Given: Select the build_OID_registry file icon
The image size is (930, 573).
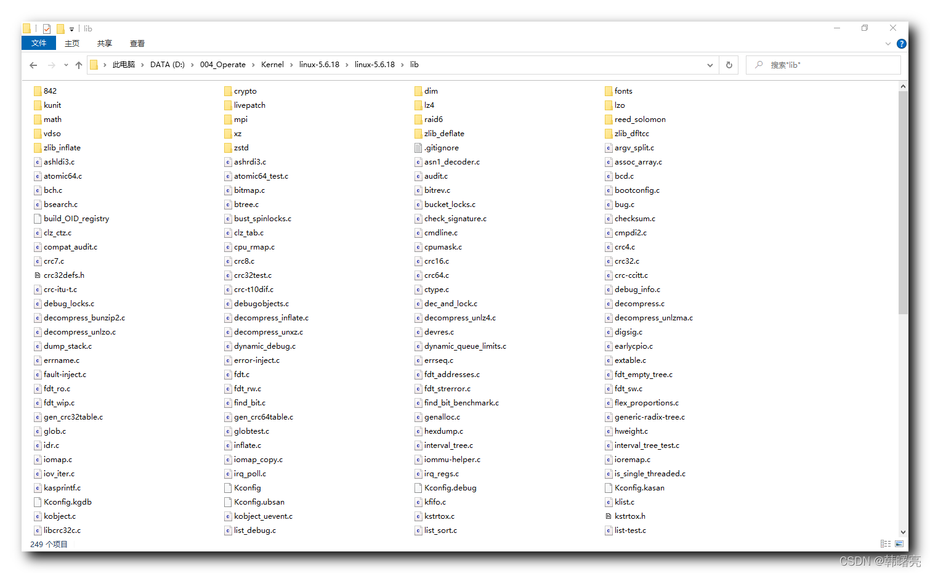Looking at the screenshot, I should 38,219.
